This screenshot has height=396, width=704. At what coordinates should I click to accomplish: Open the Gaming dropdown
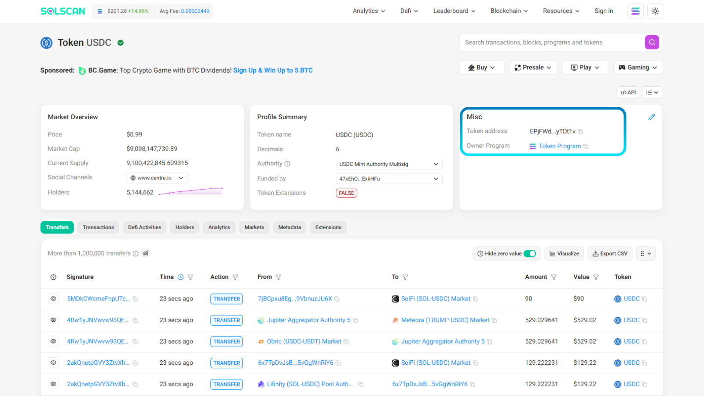coord(638,67)
